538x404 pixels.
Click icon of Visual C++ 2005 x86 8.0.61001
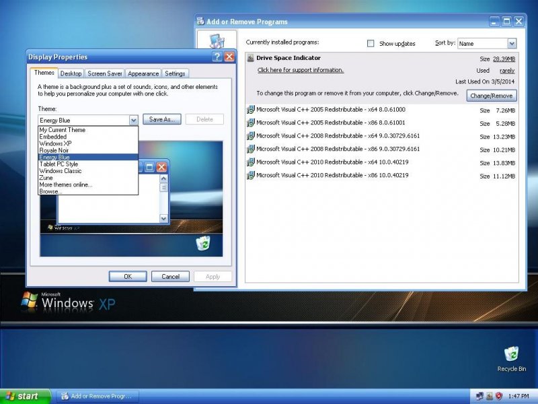[251, 123]
